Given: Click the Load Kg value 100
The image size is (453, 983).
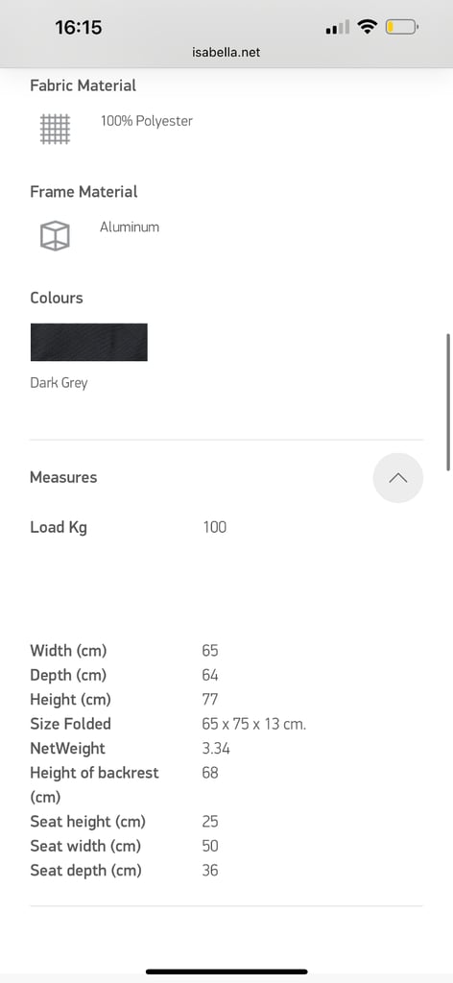Looking at the screenshot, I should 214,527.
